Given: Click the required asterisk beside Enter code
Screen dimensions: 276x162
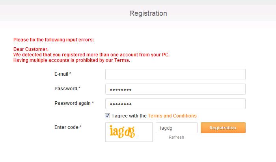Looking at the screenshot, I should 81,127.
